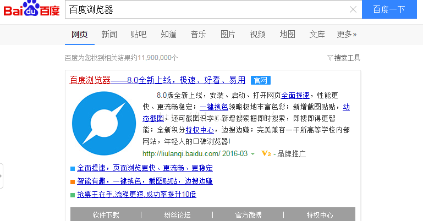Open the 文库 tab
This screenshot has width=423, height=221.
click(x=317, y=35)
